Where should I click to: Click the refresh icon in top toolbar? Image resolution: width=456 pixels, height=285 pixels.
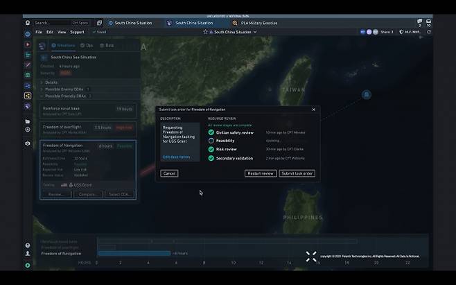pos(429,32)
